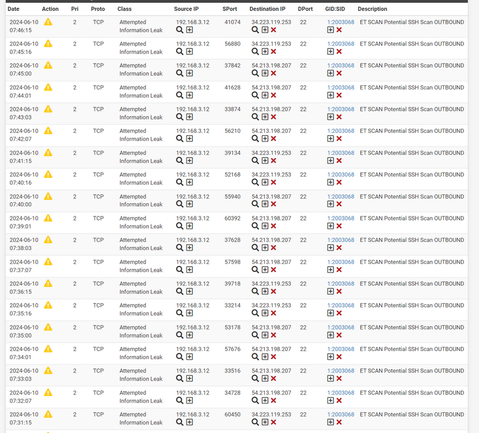Image resolution: width=479 pixels, height=433 pixels.
Task: Click GID:SID red X in 07:31:15 row
Action: pyautogui.click(x=339, y=422)
